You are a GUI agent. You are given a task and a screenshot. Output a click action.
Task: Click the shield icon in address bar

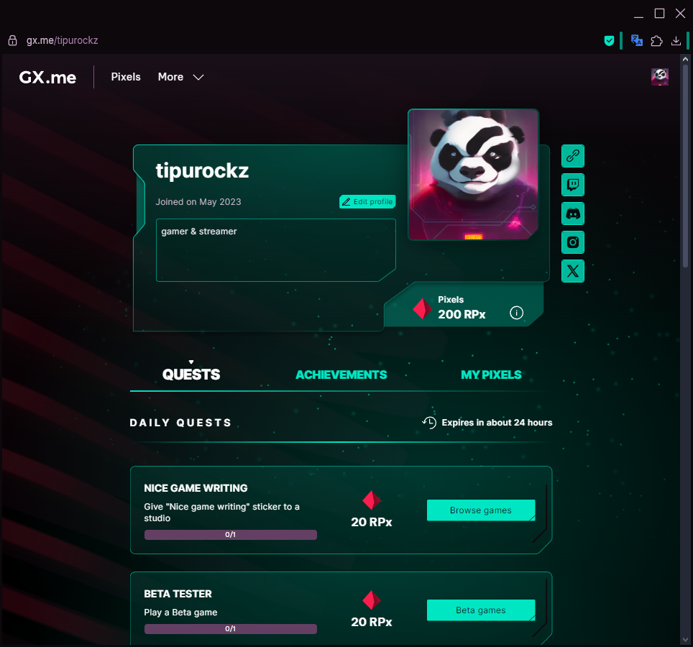(x=609, y=41)
